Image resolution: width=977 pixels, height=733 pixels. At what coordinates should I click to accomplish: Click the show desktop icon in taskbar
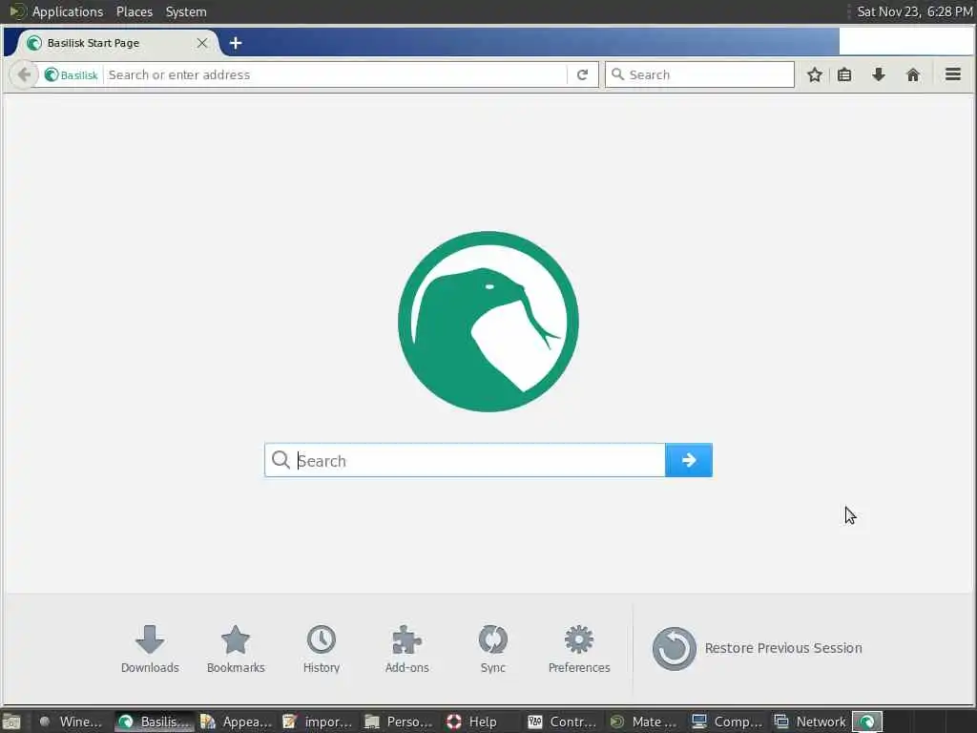click(11, 722)
